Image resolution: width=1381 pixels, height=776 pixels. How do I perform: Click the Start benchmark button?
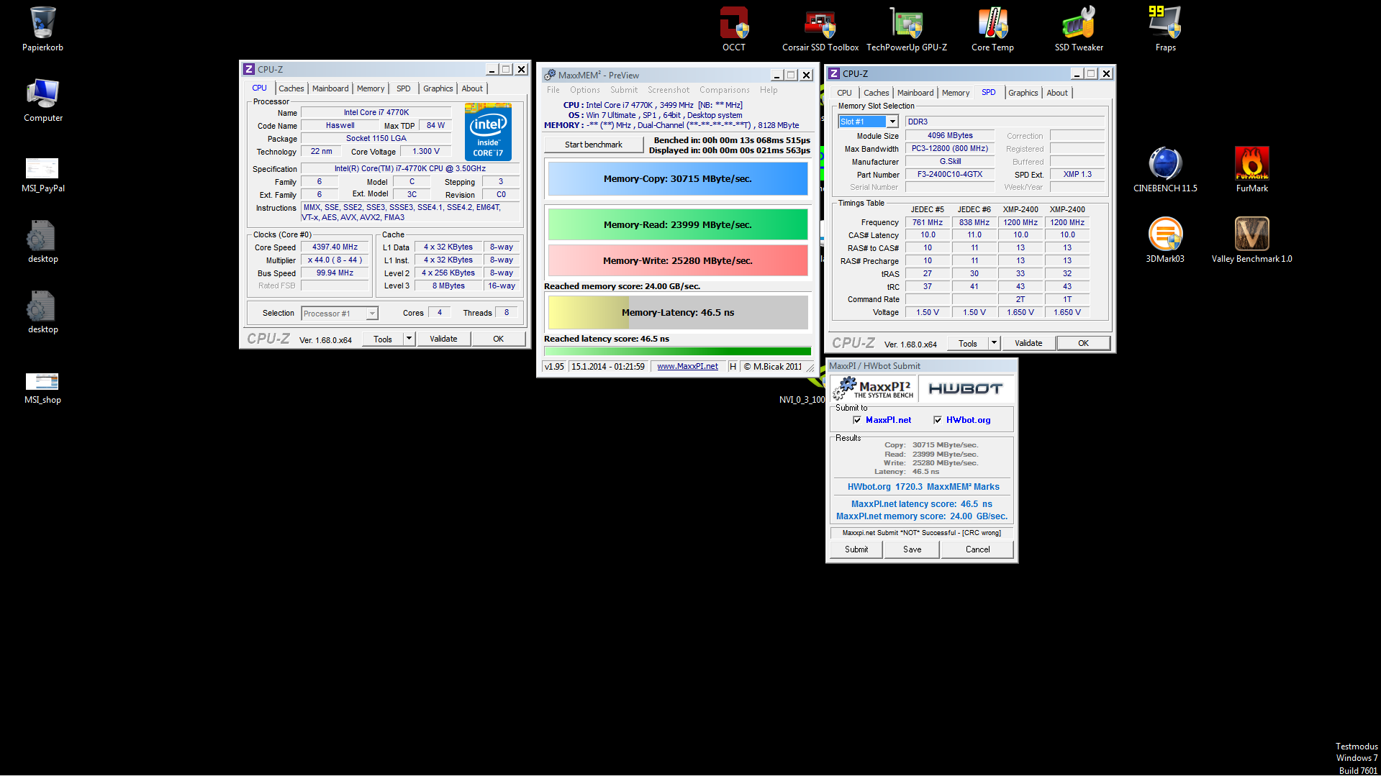pos(594,145)
